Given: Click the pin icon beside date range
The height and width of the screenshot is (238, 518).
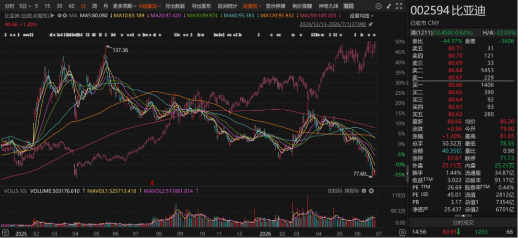Looking at the screenshot, I should tap(371, 24).
